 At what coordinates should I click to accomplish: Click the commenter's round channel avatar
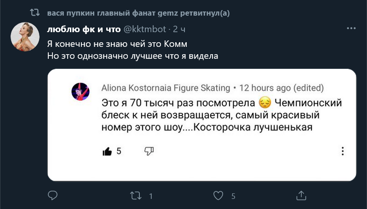pos(80,92)
